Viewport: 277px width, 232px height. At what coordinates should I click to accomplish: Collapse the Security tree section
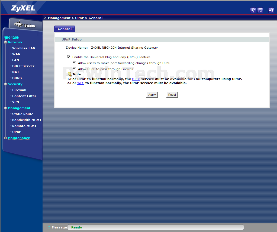5,84
